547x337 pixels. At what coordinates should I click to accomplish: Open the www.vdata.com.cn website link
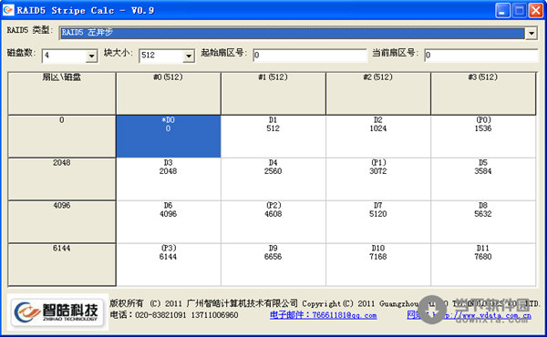pyautogui.click(x=469, y=315)
